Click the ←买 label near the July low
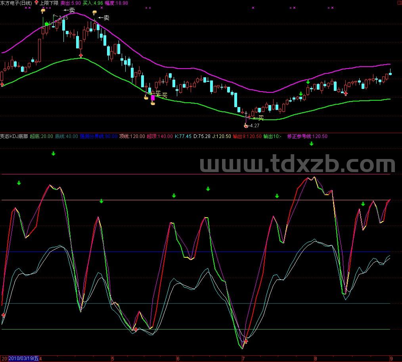Image resolution: width=402 pixels, height=362 pixels. coord(258,118)
